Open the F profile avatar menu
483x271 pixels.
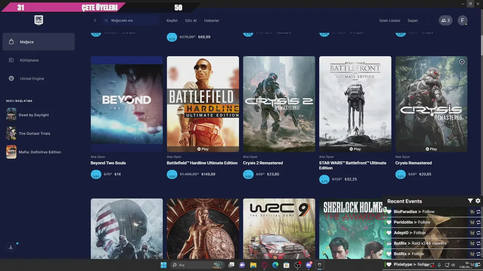pyautogui.click(x=463, y=20)
